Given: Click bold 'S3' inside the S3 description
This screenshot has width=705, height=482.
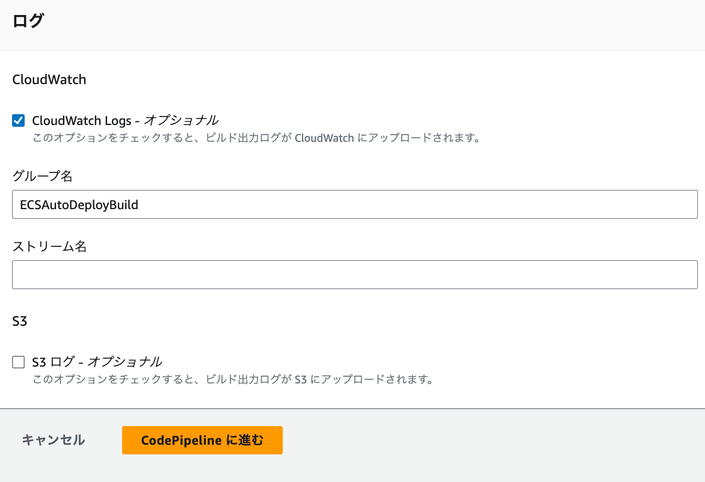Looking at the screenshot, I should click(301, 380).
